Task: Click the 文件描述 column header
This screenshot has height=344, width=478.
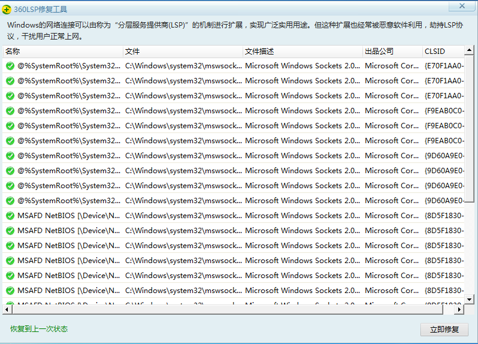Action: pos(302,51)
